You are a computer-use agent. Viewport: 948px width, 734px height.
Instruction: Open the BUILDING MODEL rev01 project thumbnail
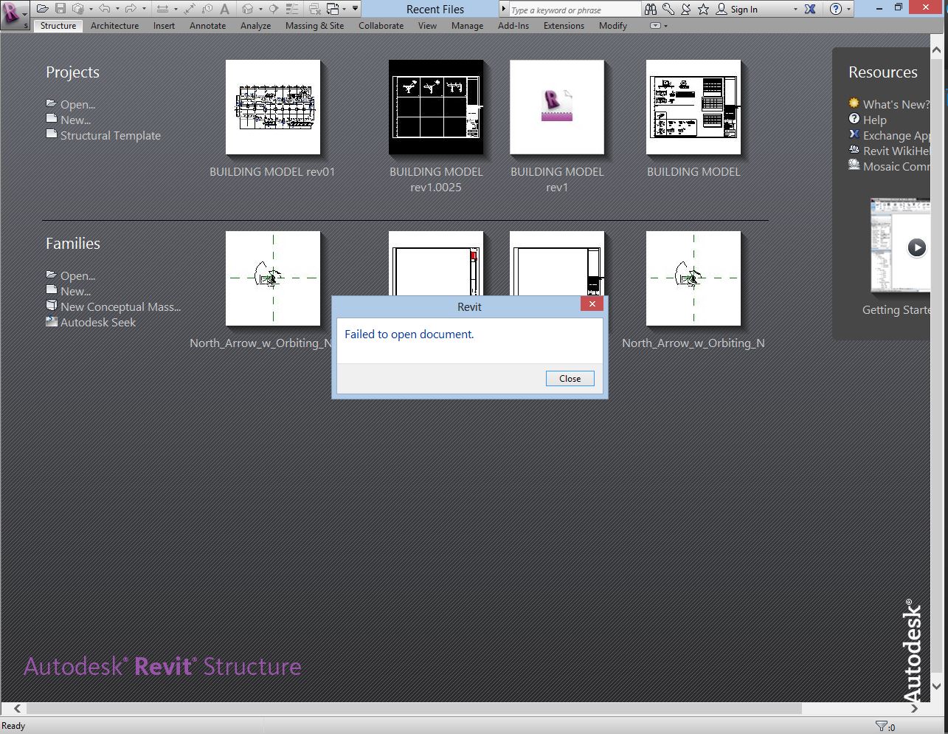click(x=273, y=108)
